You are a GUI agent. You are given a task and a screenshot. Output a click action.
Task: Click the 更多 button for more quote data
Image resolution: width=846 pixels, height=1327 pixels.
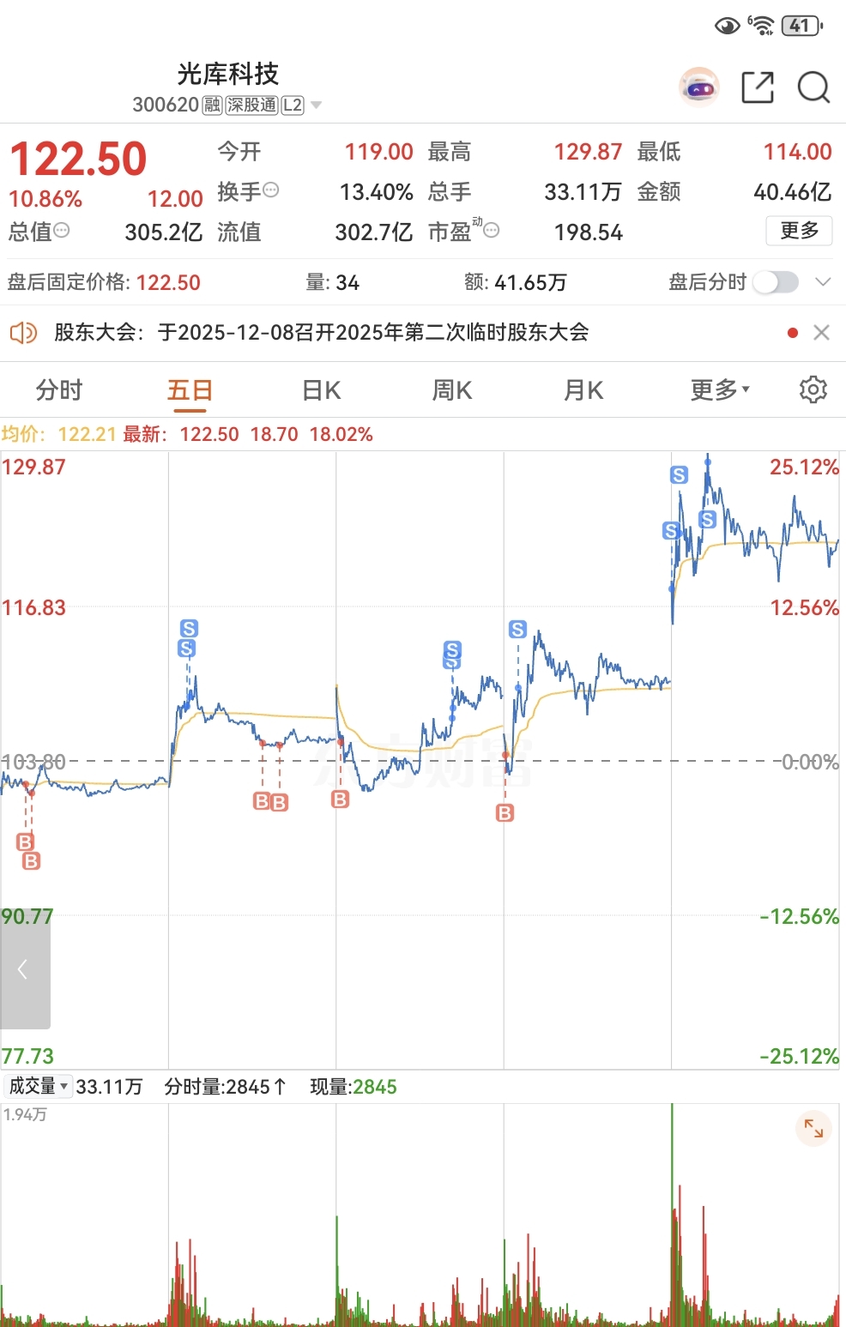[799, 231]
